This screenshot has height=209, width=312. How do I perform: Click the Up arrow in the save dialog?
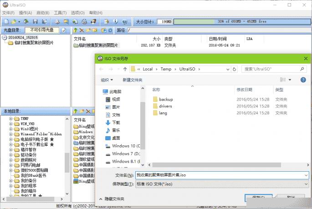tap(125, 69)
